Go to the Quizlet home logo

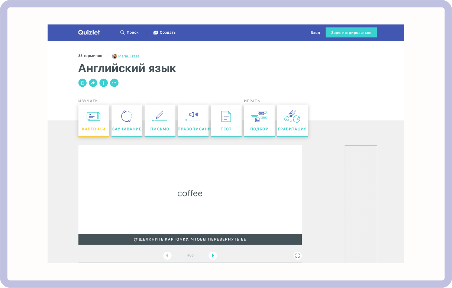pyautogui.click(x=89, y=32)
